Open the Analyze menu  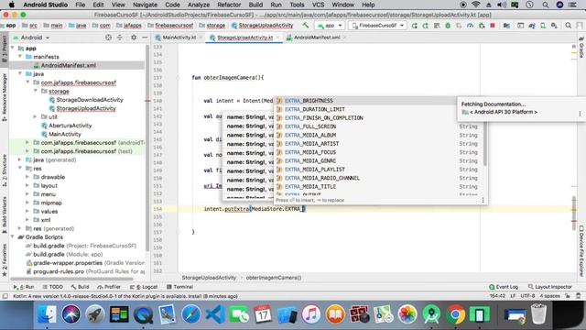tap(199, 5)
